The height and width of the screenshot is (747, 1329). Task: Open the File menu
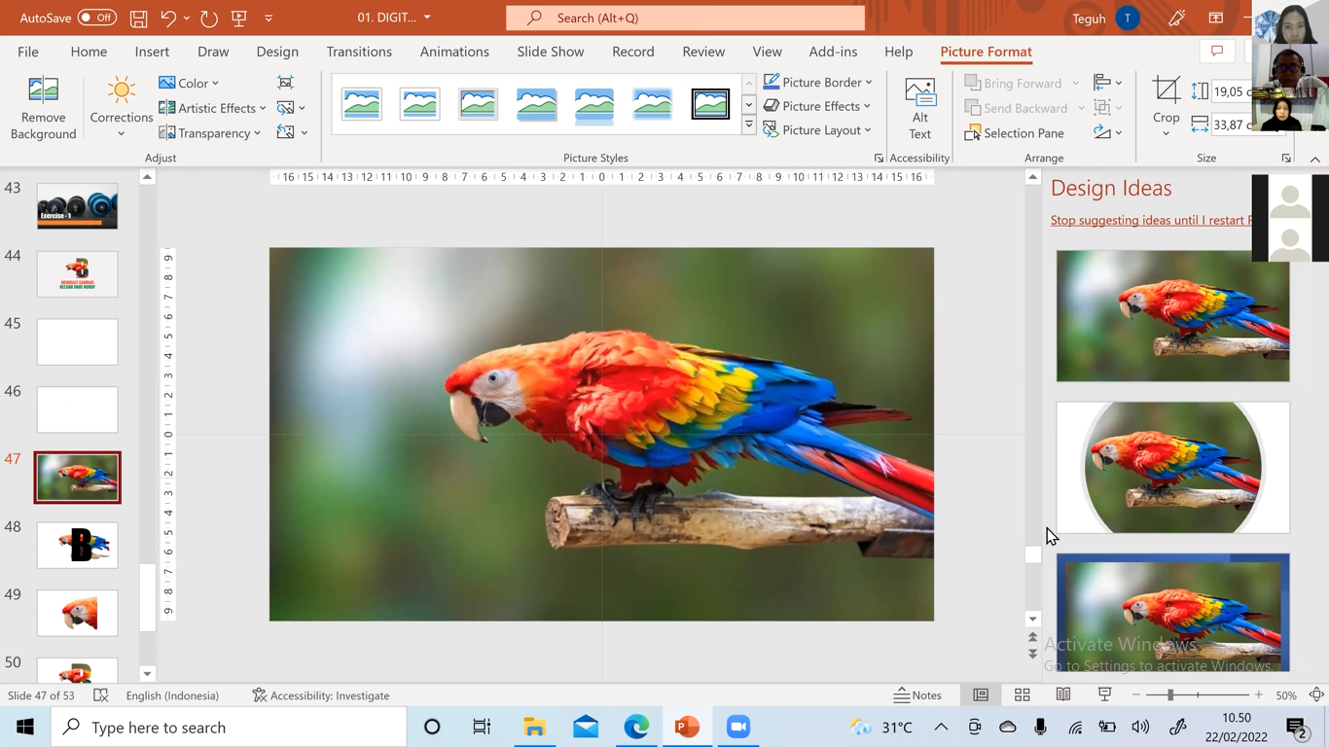(28, 52)
